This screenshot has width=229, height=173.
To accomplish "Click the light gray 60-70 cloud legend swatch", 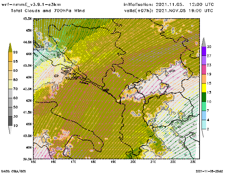I will click(10, 94).
